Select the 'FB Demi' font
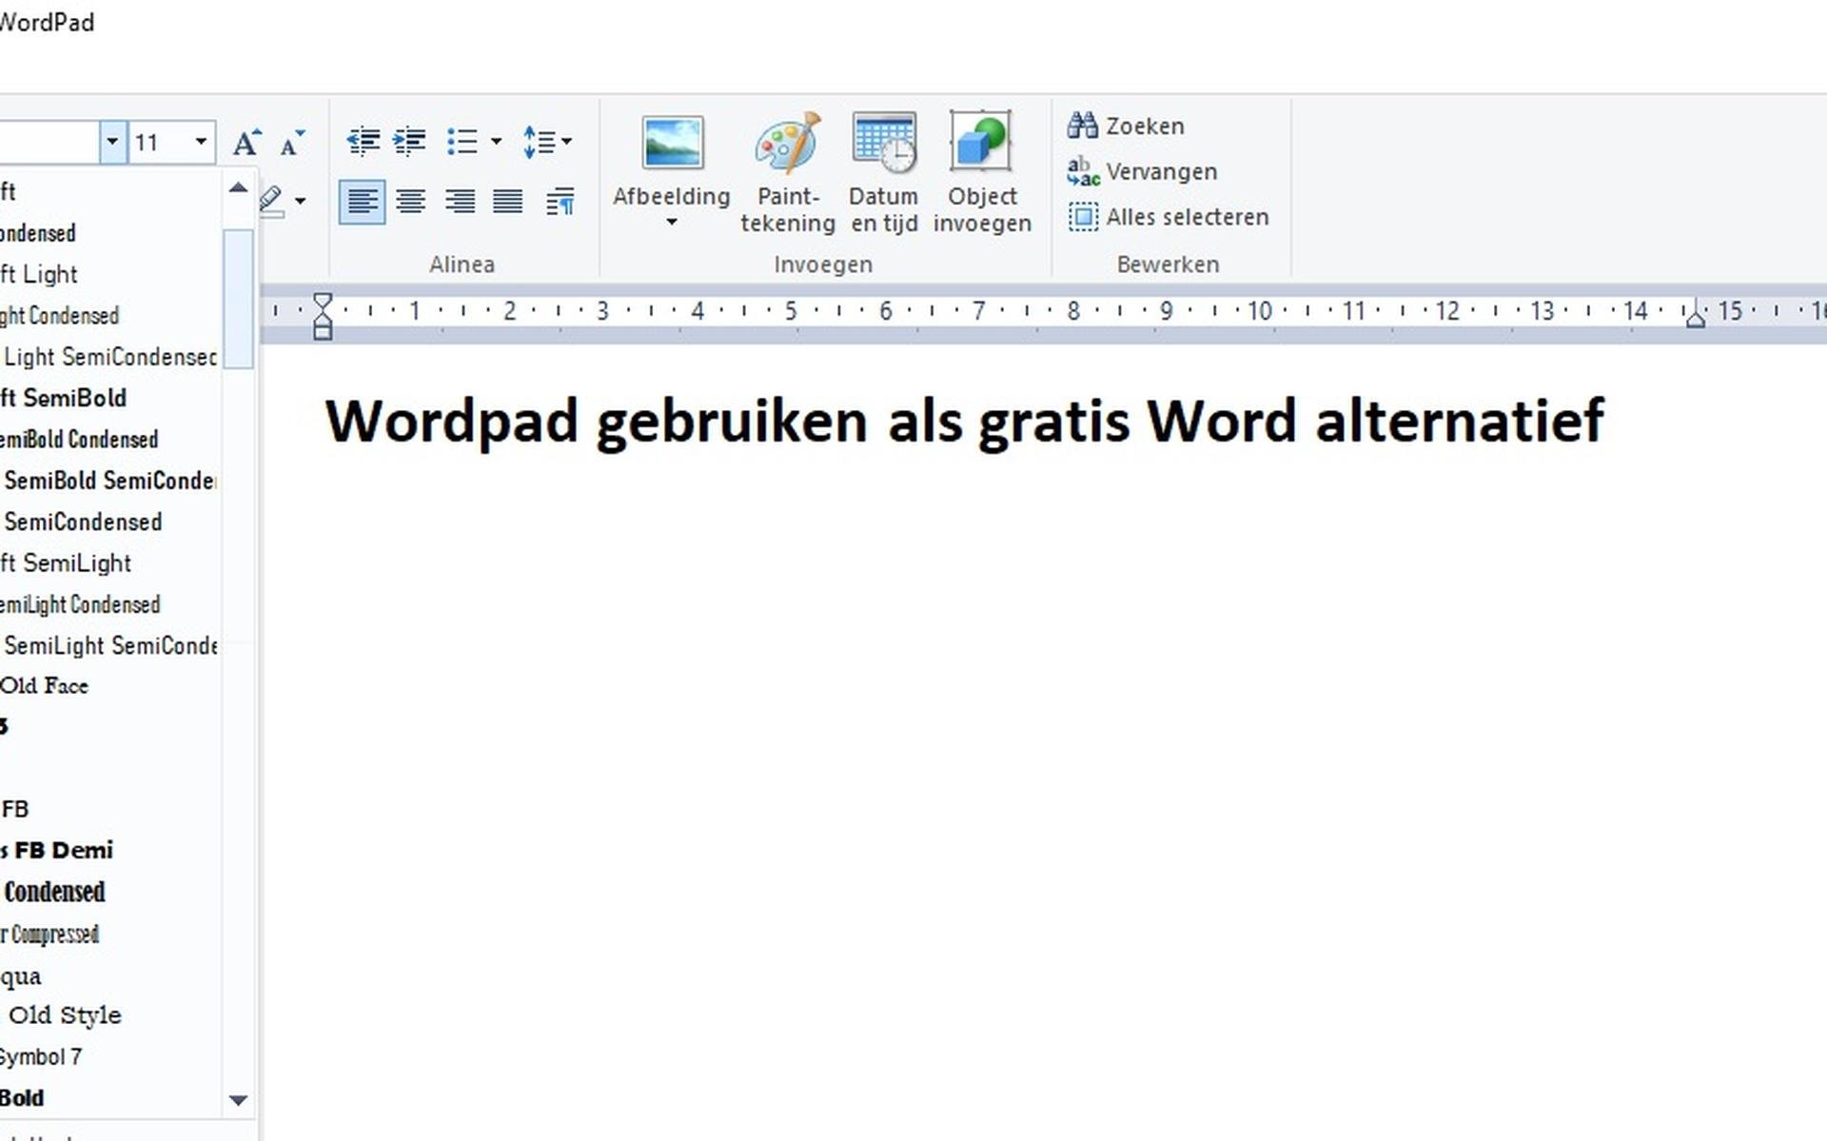 point(110,850)
